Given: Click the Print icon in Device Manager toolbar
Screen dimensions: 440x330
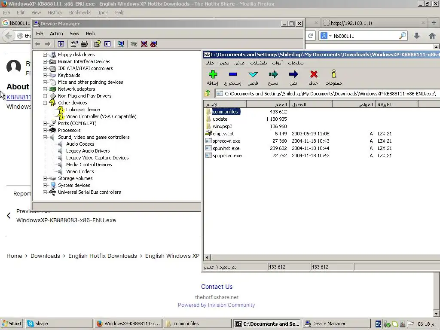Looking at the screenshot, I should pyautogui.click(x=84, y=44).
